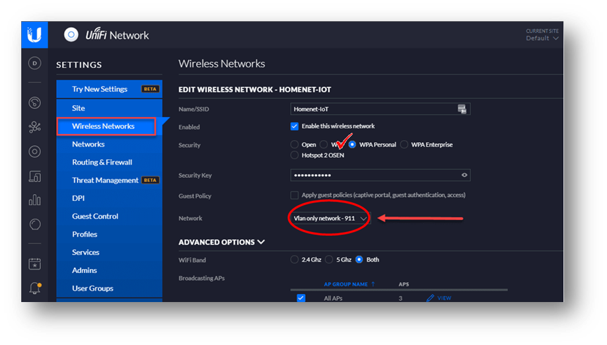This screenshot has height=345, width=607.
Task: Click the All APs group name
Action: pyautogui.click(x=333, y=298)
